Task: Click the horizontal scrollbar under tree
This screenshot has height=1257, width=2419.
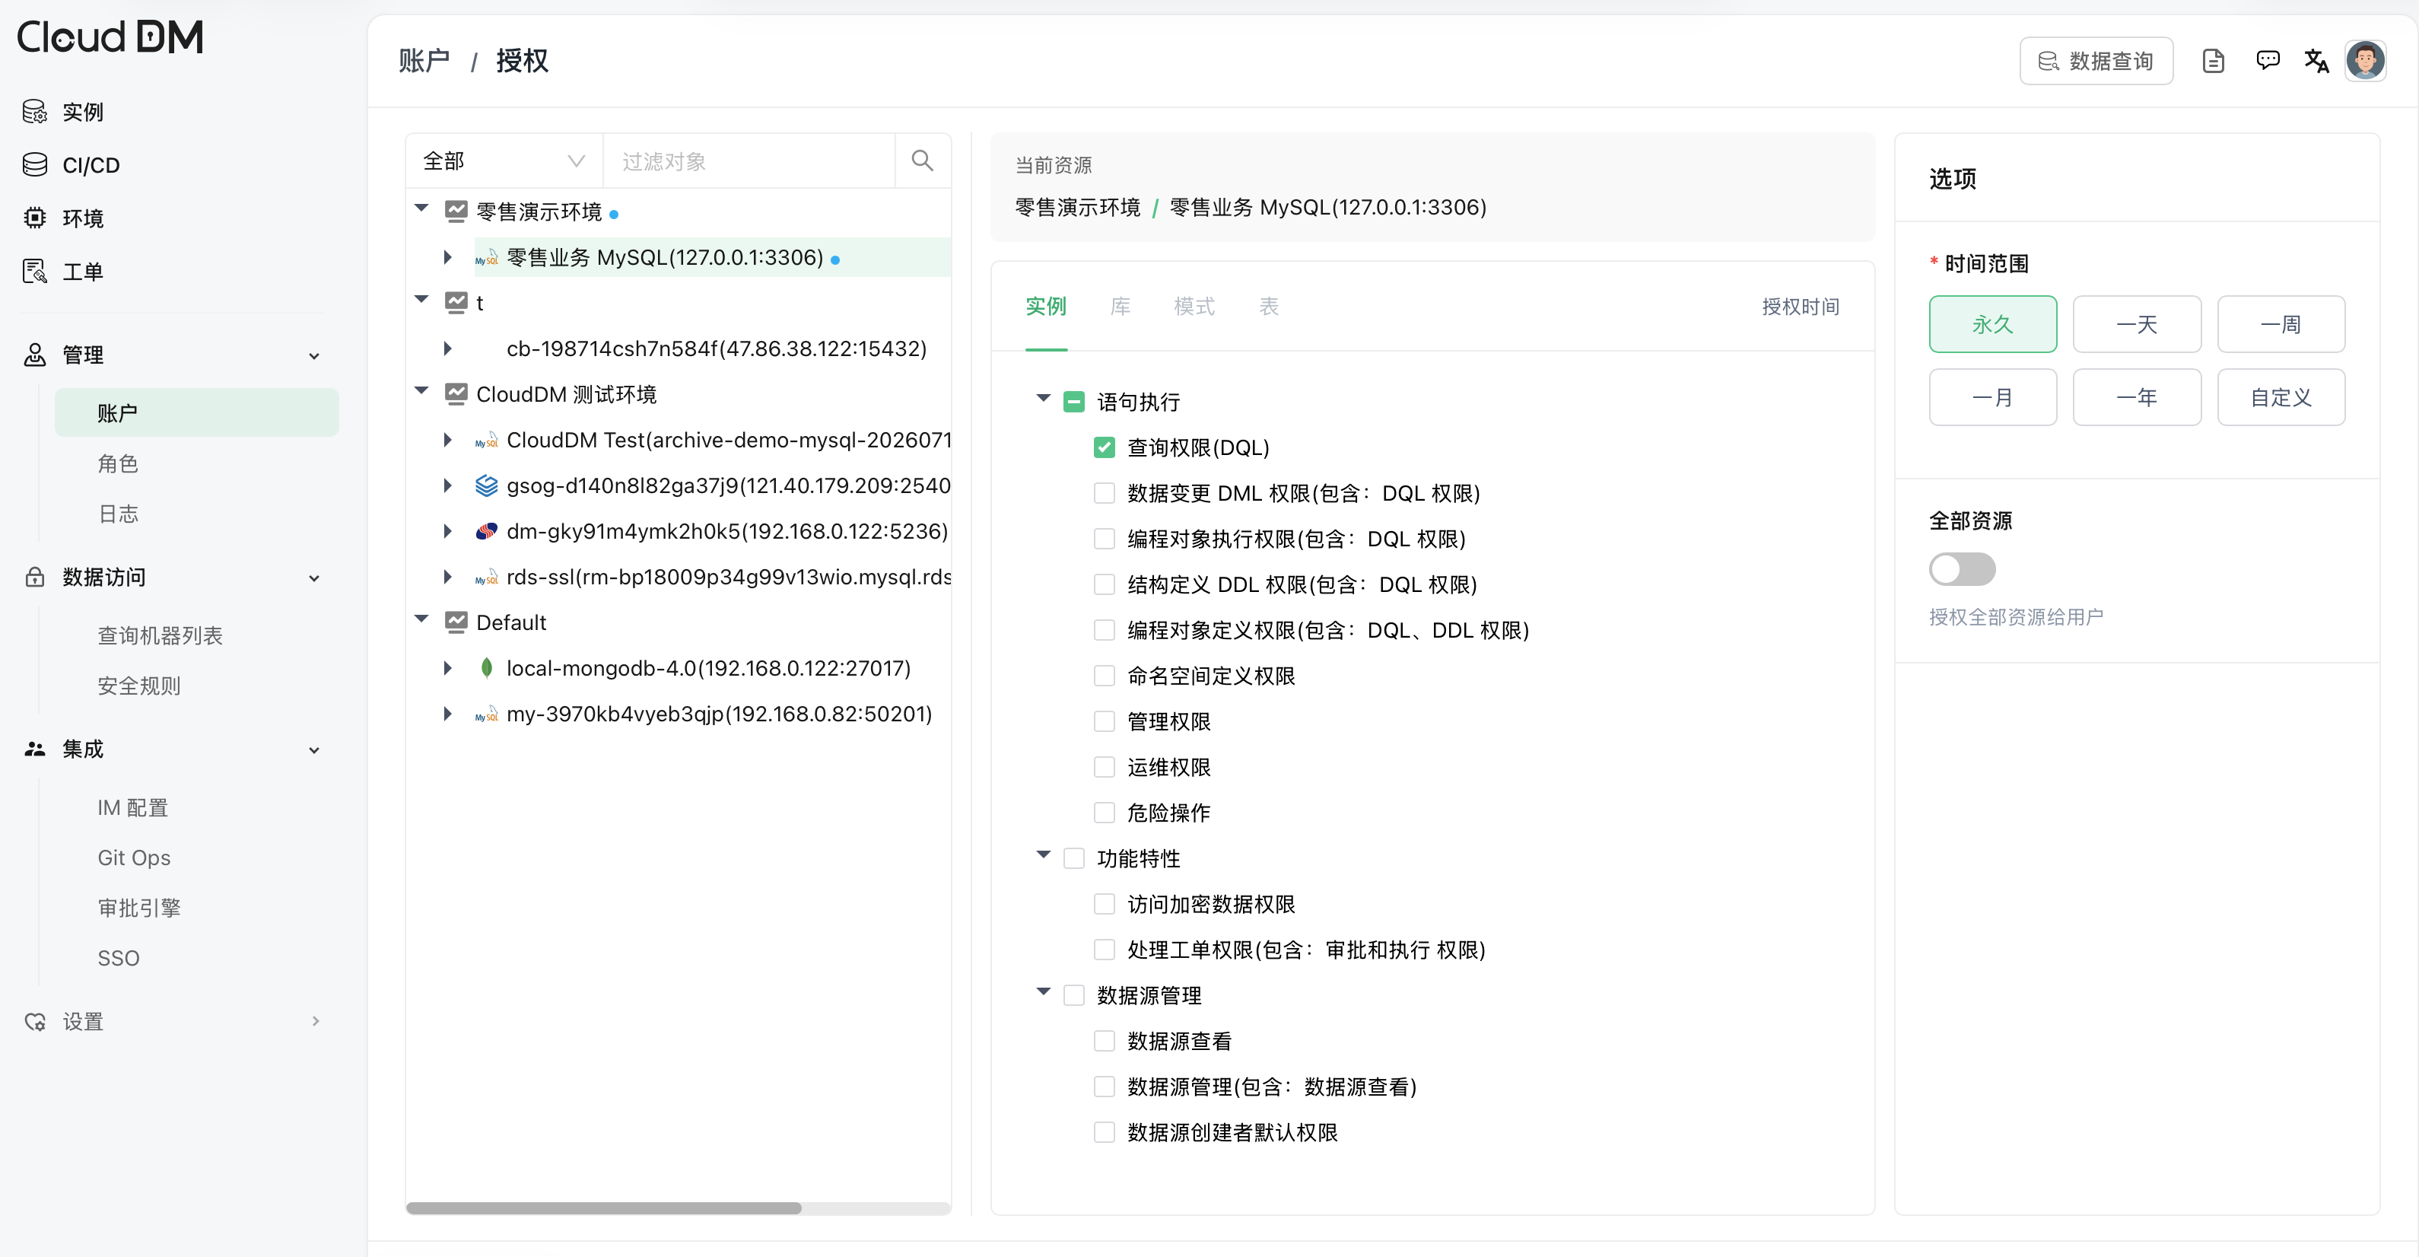Action: click(x=603, y=1208)
